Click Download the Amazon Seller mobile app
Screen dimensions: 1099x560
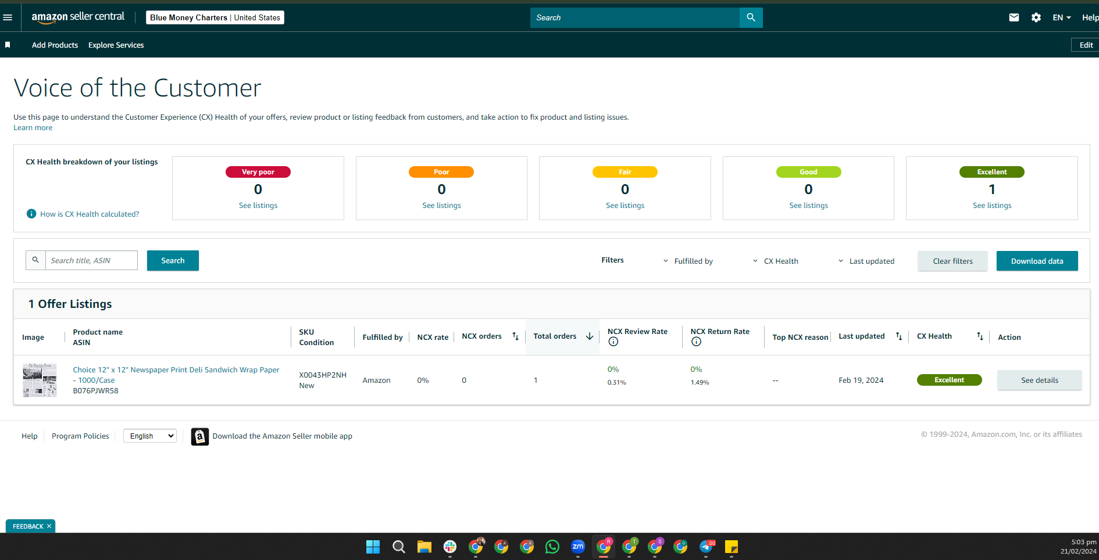283,436
